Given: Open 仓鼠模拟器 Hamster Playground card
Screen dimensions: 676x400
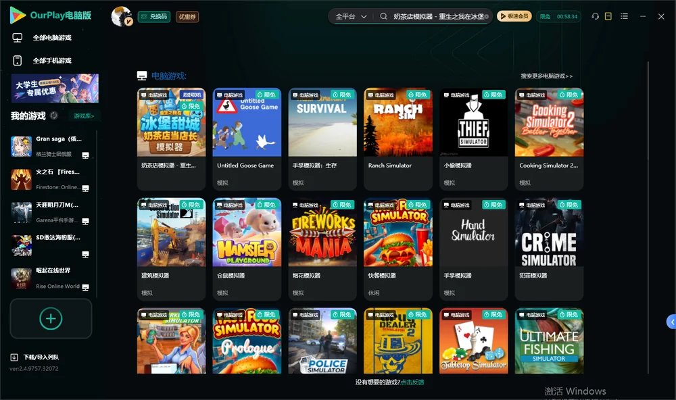Looking at the screenshot, I should [247, 249].
